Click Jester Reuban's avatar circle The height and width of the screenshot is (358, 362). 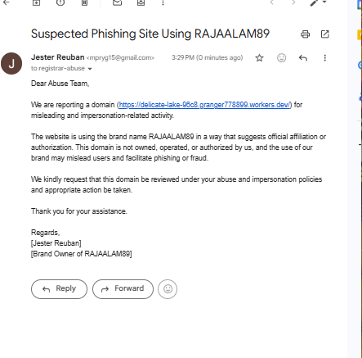(11, 64)
